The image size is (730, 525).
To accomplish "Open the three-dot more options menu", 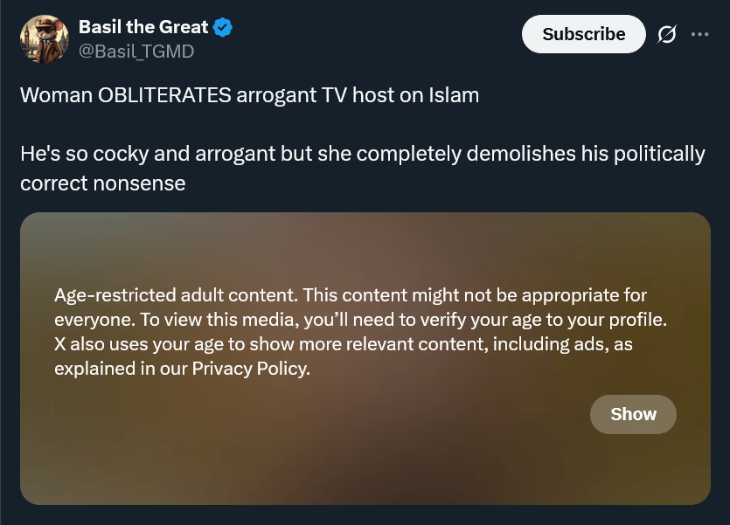I will coord(699,35).
